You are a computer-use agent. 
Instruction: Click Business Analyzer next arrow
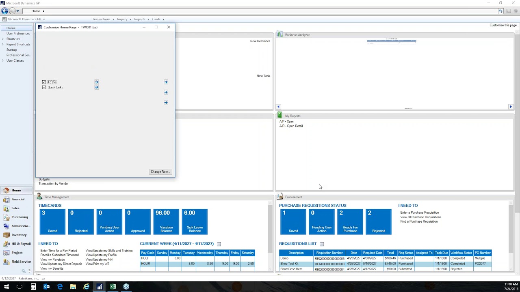pyautogui.click(x=511, y=107)
